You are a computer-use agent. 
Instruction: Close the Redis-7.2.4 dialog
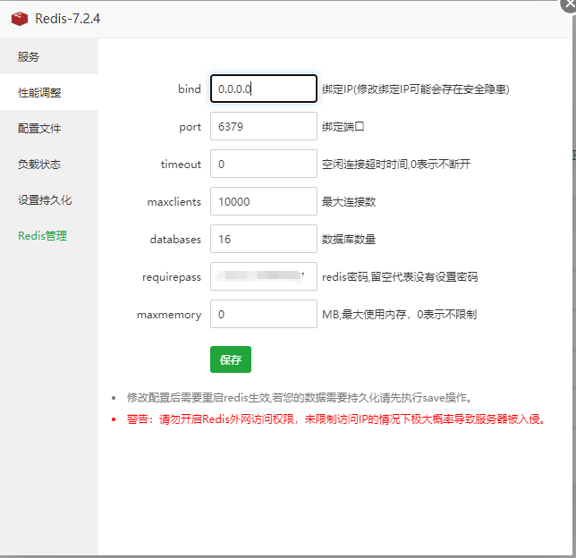(569, 4)
